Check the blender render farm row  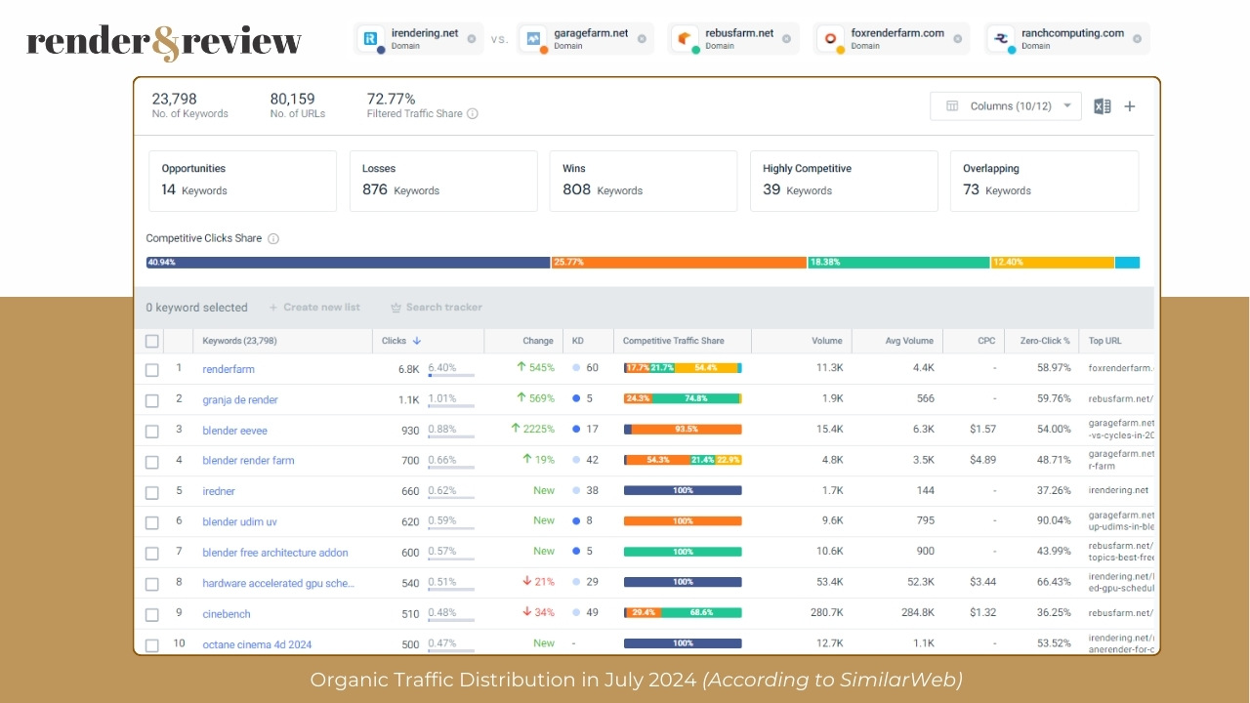pyautogui.click(x=151, y=461)
